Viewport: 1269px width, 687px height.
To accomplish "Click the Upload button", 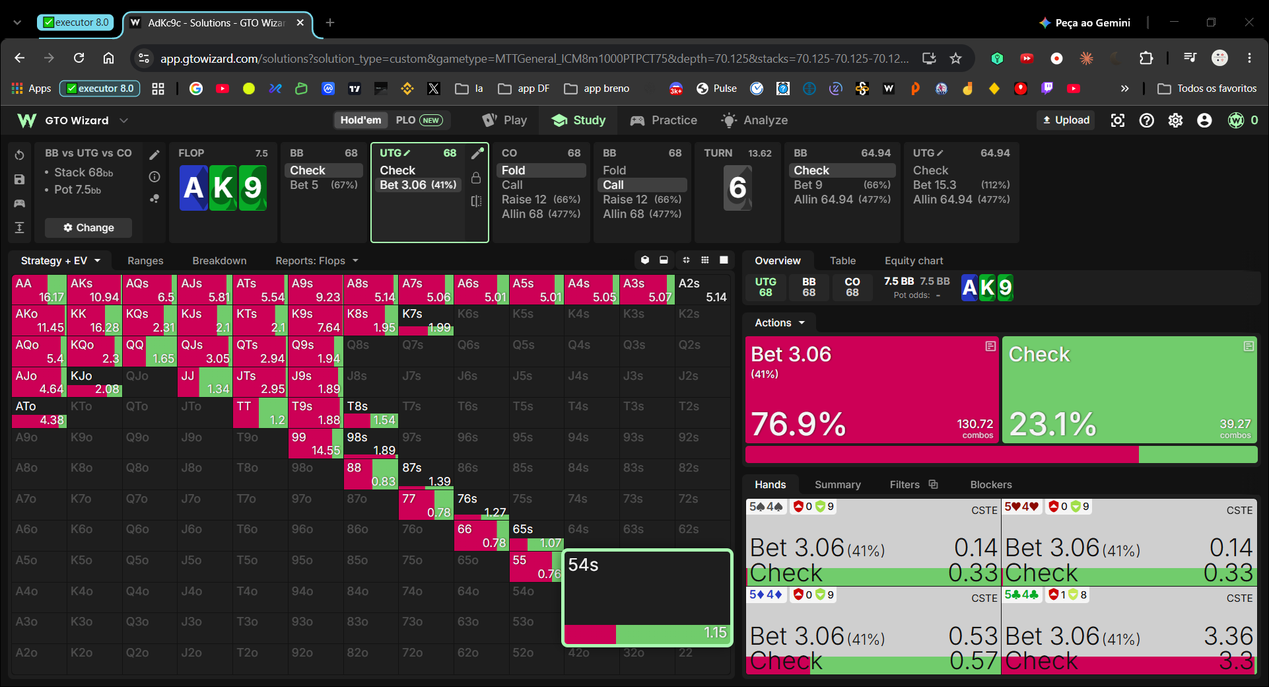I will (1066, 120).
